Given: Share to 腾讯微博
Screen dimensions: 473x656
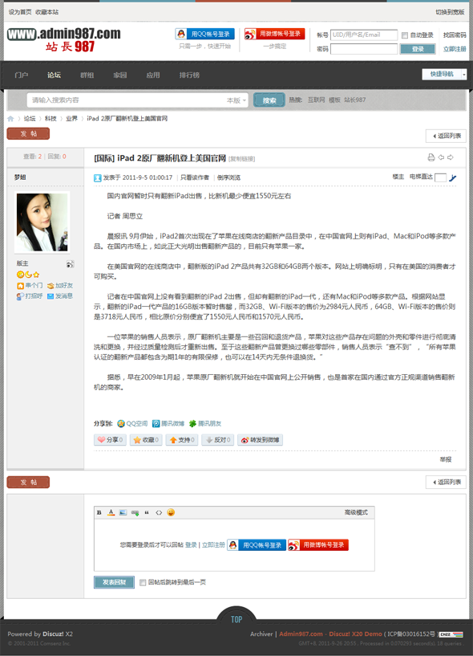Looking at the screenshot, I should [x=168, y=423].
